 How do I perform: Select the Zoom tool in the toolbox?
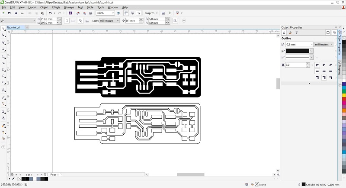(x=3, y=49)
